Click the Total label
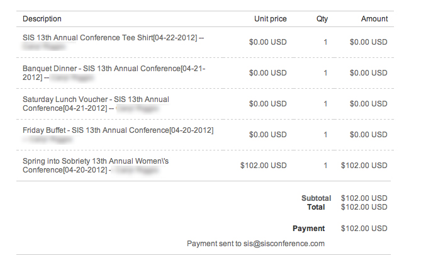The height and width of the screenshot is (255, 421). (316, 207)
